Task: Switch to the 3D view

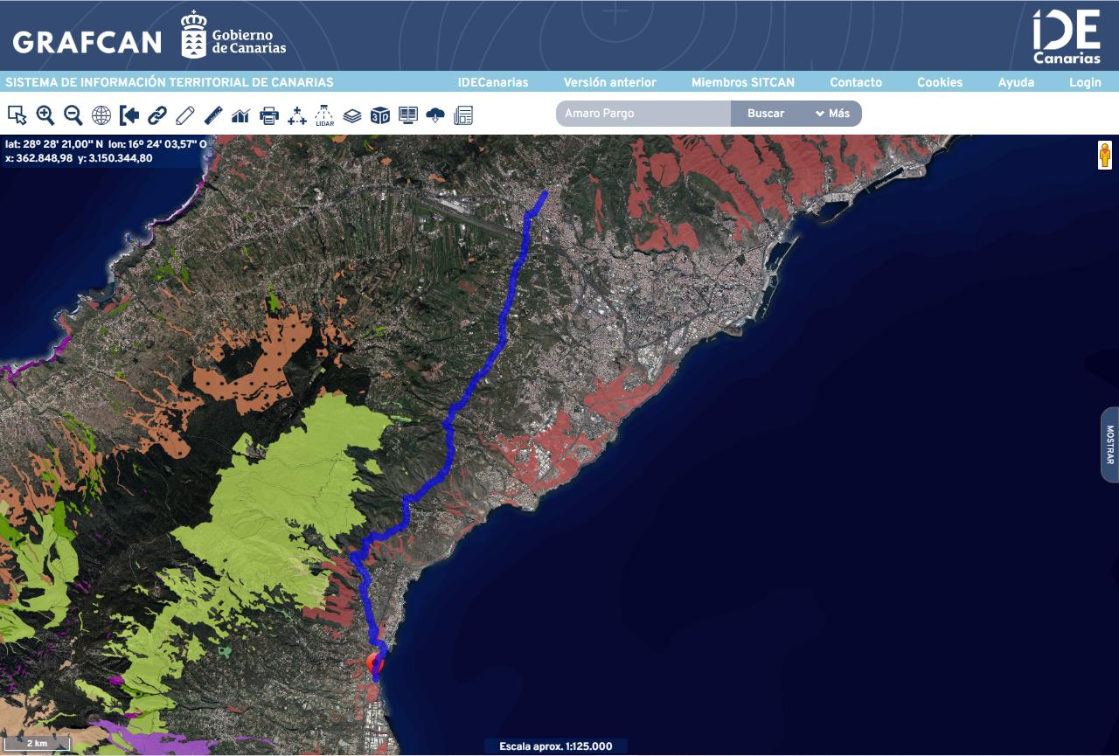Action: 380,114
